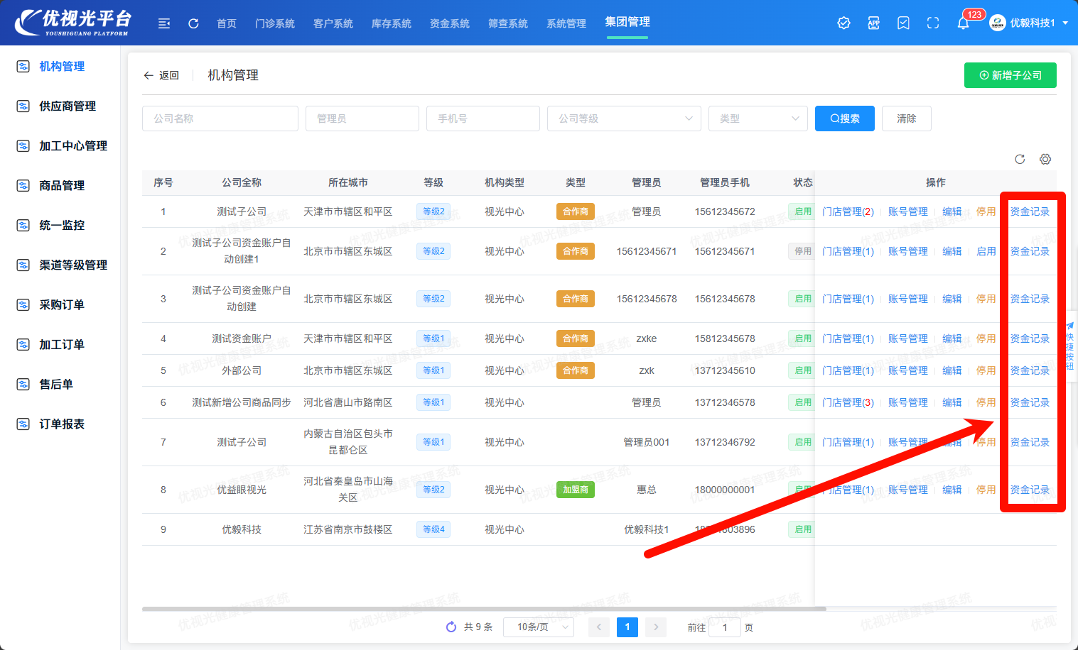Click the 加工订单 sidebar icon
This screenshot has height=650, width=1078.
pos(23,344)
